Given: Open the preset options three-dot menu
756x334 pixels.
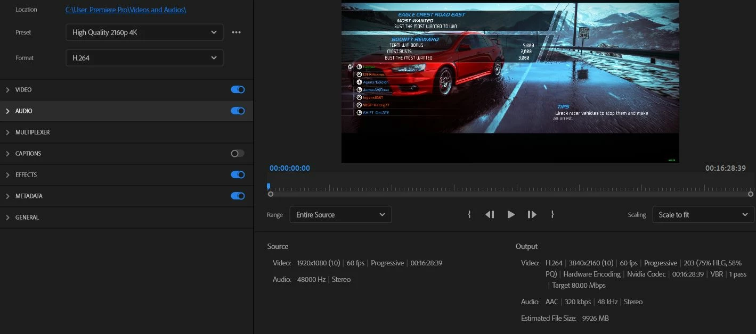Looking at the screenshot, I should (237, 32).
